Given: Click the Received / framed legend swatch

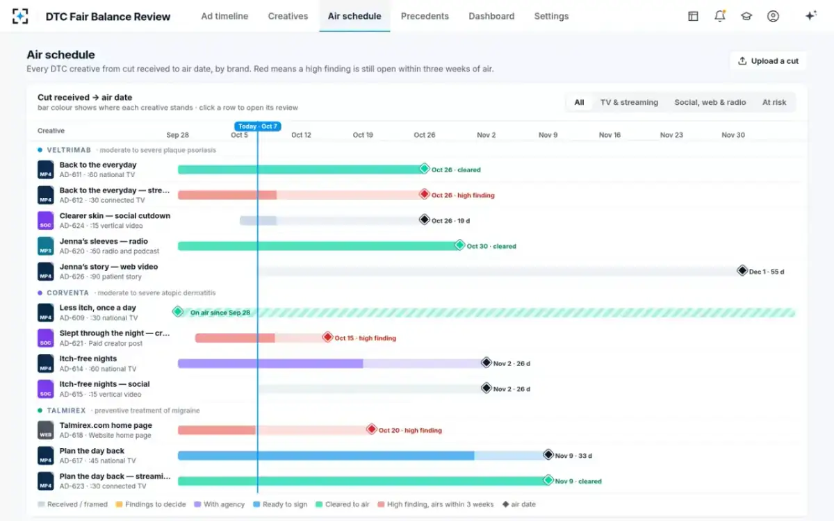Looking at the screenshot, I should (41, 504).
